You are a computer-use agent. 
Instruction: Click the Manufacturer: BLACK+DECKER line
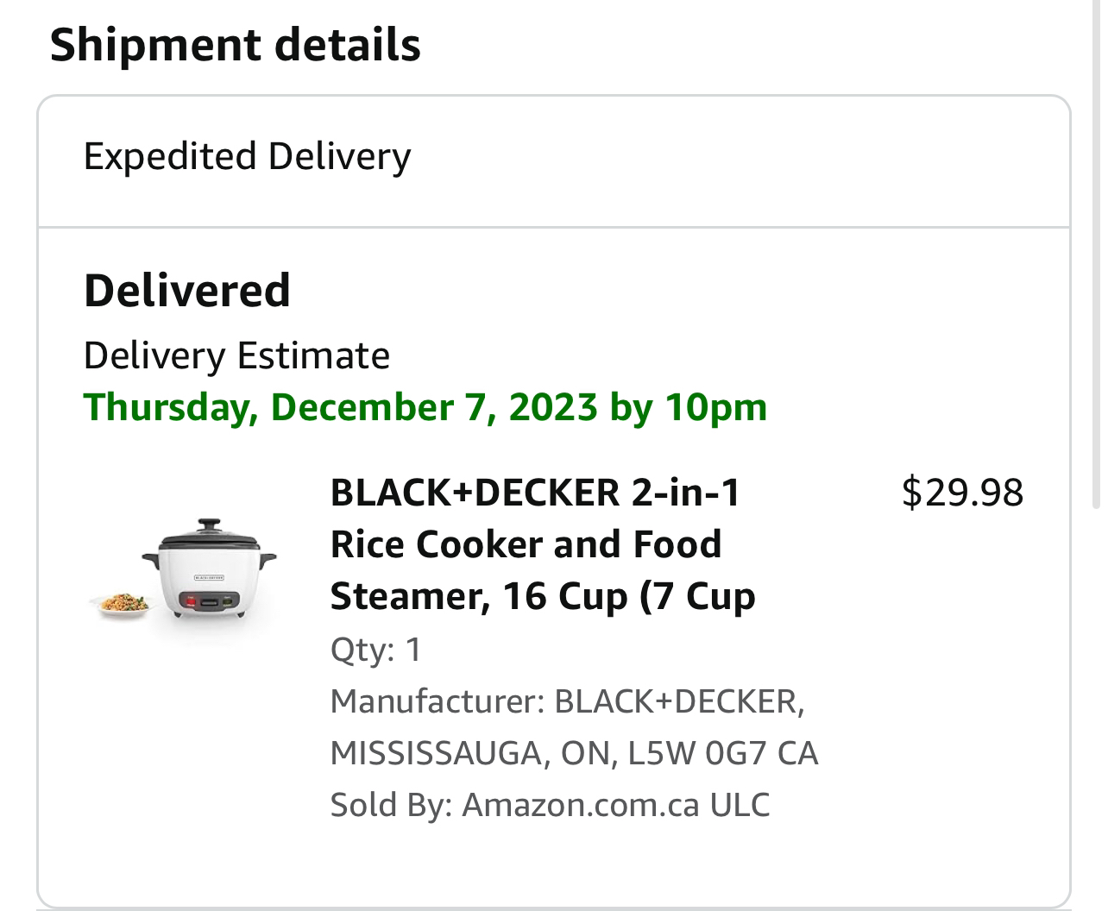pyautogui.click(x=567, y=701)
